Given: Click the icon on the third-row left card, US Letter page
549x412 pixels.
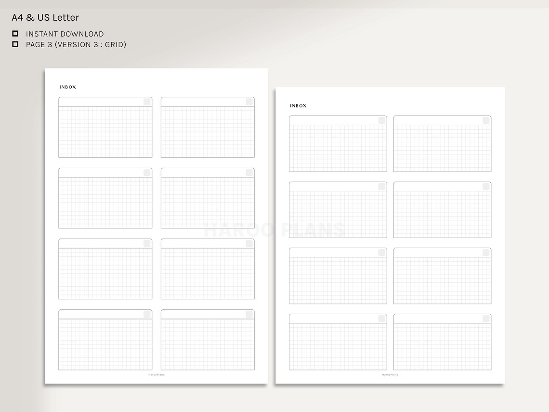Looking at the screenshot, I should point(381,252).
